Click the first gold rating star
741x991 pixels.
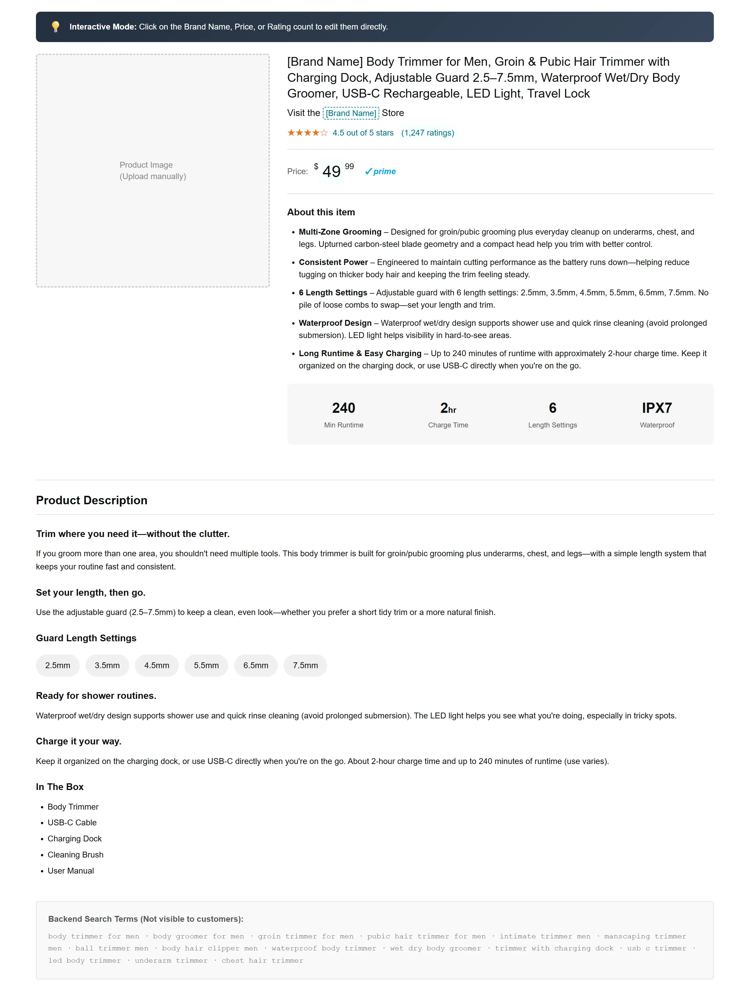tap(292, 133)
